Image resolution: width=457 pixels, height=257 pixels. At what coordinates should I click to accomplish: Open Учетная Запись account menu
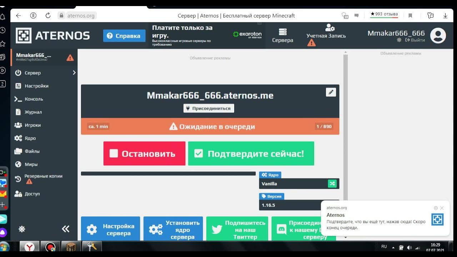pyautogui.click(x=326, y=35)
